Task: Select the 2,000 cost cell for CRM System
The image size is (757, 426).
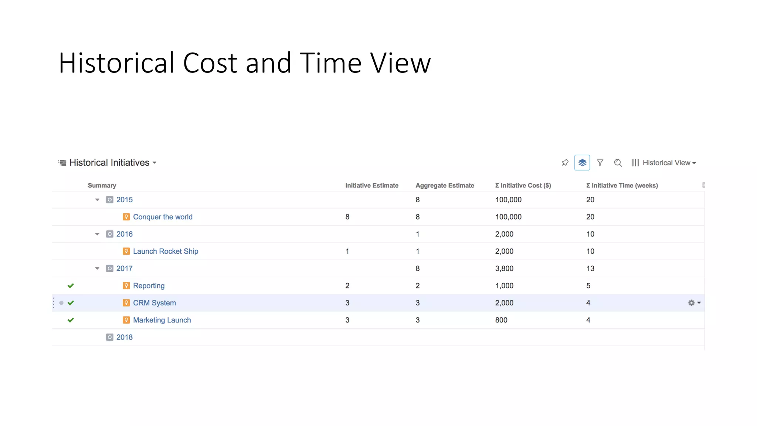Action: point(504,303)
